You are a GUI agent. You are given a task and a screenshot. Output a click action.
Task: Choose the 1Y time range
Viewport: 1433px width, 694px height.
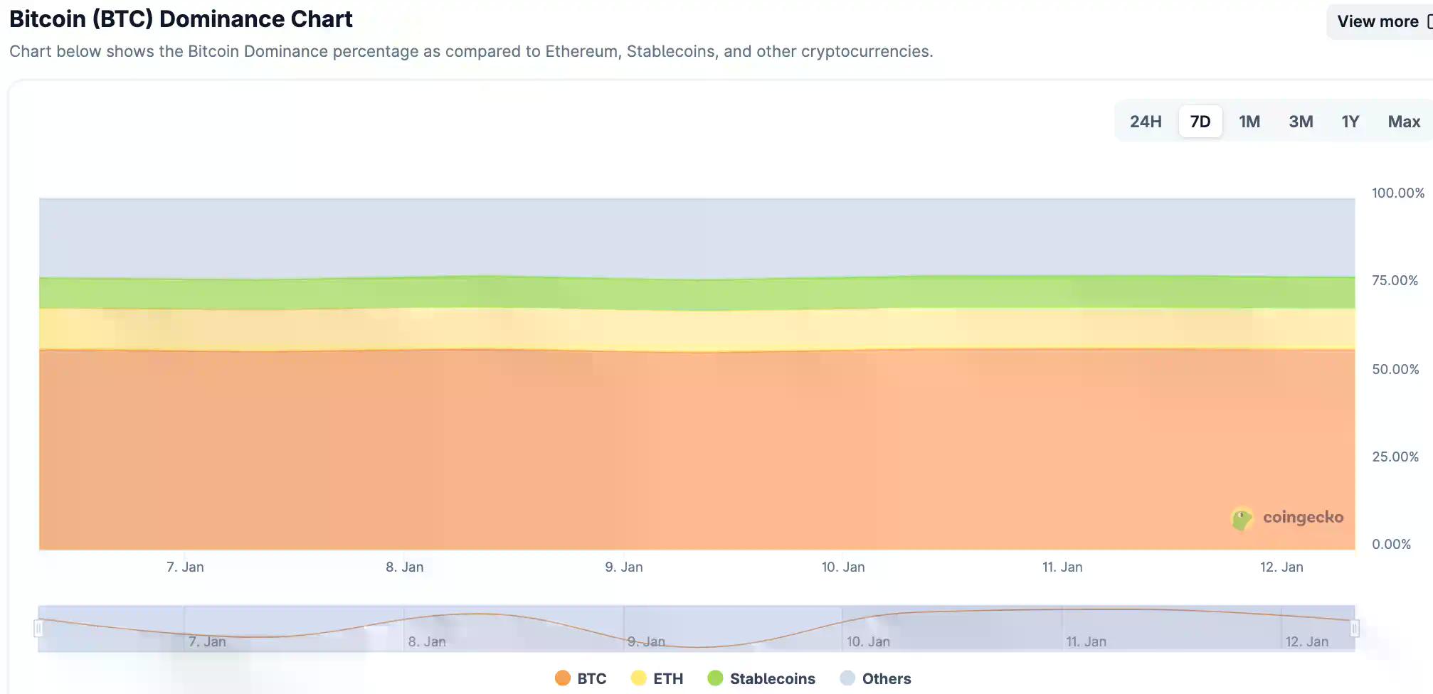coord(1350,122)
